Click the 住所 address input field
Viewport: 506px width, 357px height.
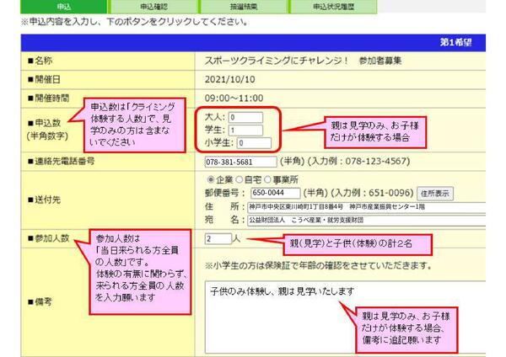tap(367, 207)
